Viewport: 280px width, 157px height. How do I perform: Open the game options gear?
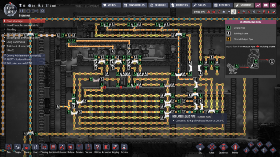click(273, 5)
